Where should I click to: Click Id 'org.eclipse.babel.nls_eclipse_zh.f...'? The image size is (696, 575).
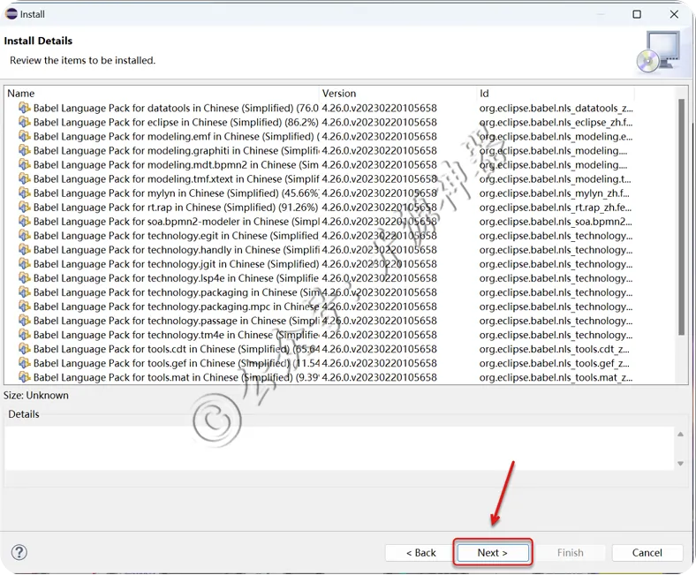pyautogui.click(x=556, y=122)
